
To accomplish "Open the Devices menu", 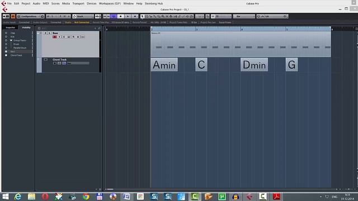I will click(x=92, y=3).
